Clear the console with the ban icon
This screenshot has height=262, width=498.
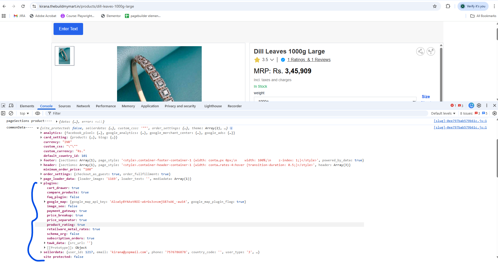(11, 113)
